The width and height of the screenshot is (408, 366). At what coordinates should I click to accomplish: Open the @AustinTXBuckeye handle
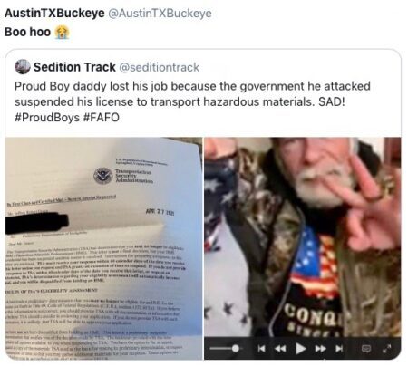coord(160,14)
